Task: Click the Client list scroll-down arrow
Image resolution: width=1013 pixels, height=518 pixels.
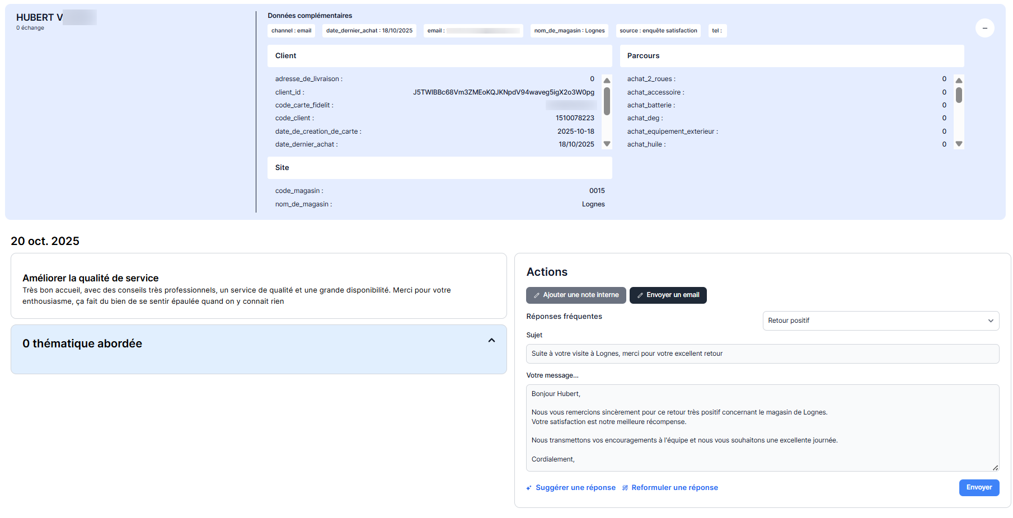Action: [x=607, y=144]
